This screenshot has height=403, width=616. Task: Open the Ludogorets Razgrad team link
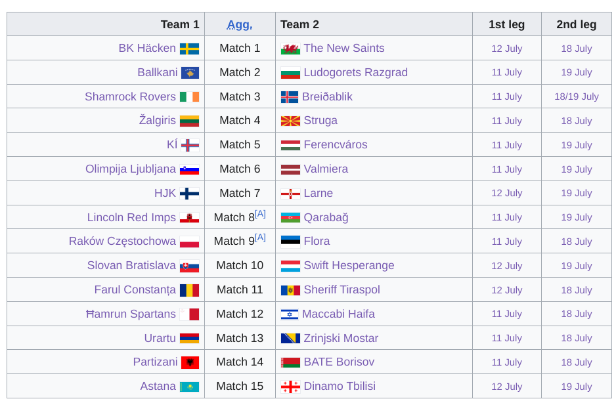[x=355, y=72]
